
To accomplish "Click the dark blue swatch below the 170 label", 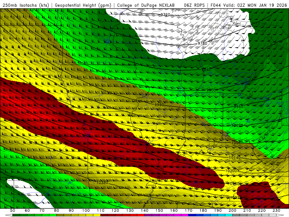I will (x=192, y=215).
